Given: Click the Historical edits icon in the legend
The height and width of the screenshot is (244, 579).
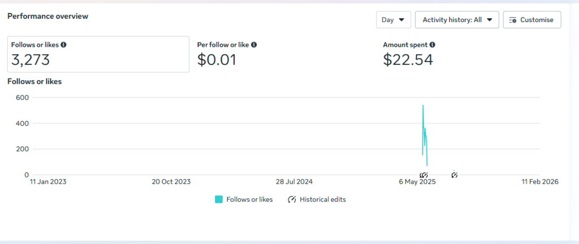Looking at the screenshot, I should [x=292, y=199].
